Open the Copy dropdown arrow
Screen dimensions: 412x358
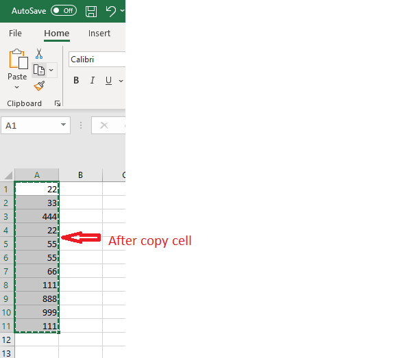pyautogui.click(x=51, y=70)
